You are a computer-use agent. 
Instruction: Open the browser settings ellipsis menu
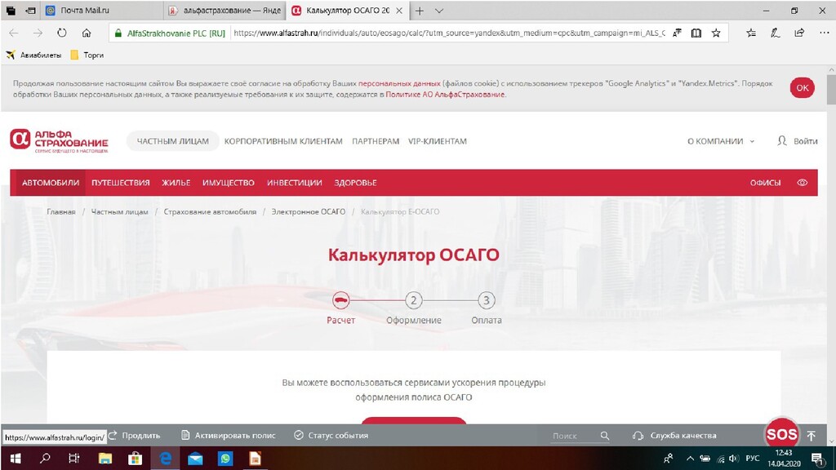[825, 33]
